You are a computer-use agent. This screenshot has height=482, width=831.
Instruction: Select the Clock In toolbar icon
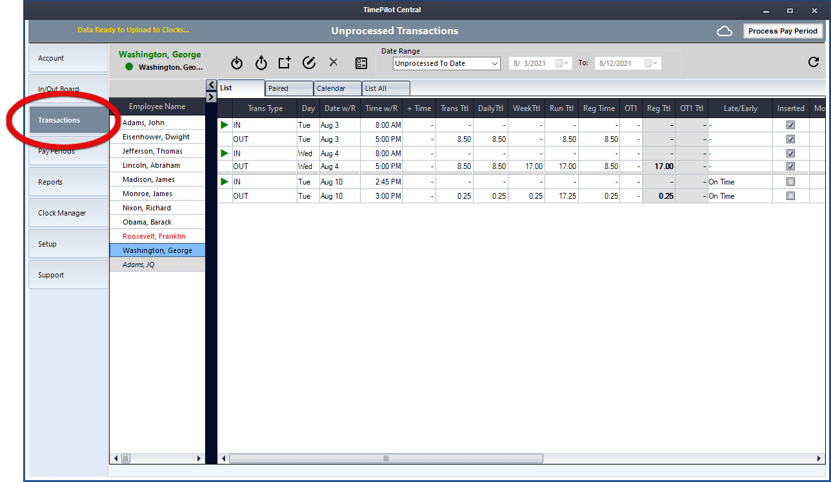[237, 63]
